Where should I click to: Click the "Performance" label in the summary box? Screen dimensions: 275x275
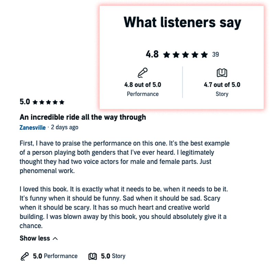tap(143, 94)
